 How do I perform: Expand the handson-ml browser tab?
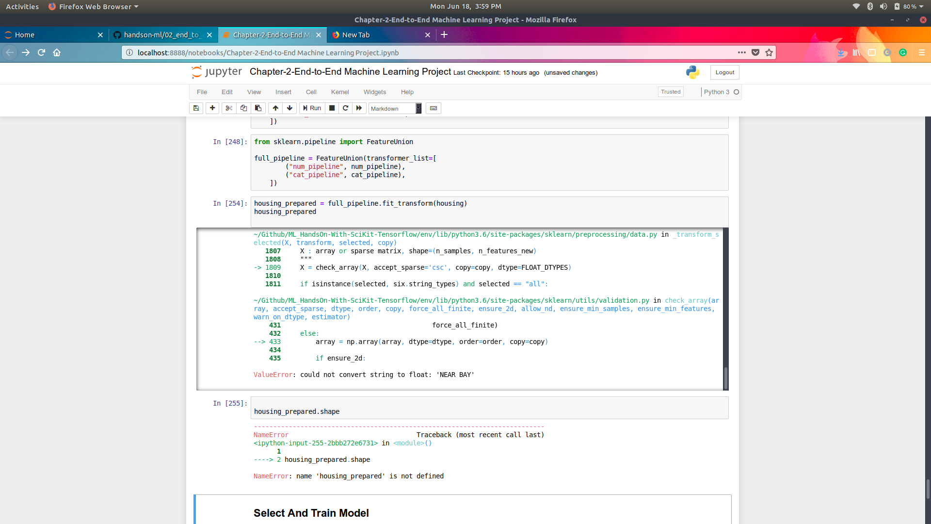point(163,34)
